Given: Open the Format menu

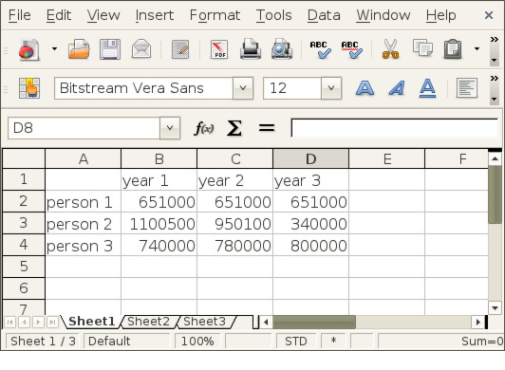Looking at the screenshot, I should pos(215,15).
